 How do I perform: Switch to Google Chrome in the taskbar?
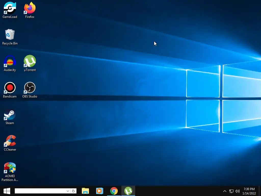tap(114, 191)
